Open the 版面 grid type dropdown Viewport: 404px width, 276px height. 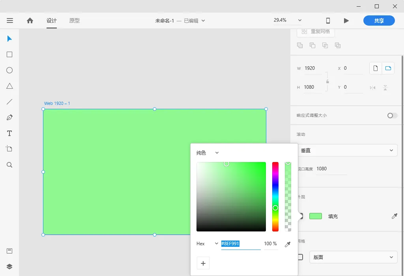click(x=353, y=257)
